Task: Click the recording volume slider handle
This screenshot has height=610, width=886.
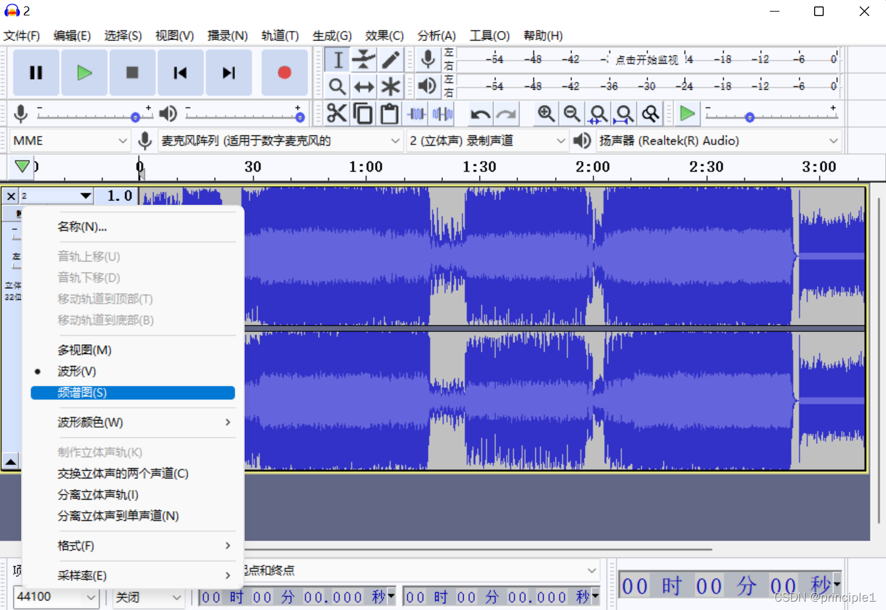Action: tap(135, 117)
